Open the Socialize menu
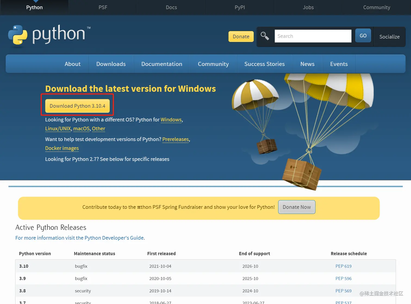The image size is (411, 304). pyautogui.click(x=390, y=37)
